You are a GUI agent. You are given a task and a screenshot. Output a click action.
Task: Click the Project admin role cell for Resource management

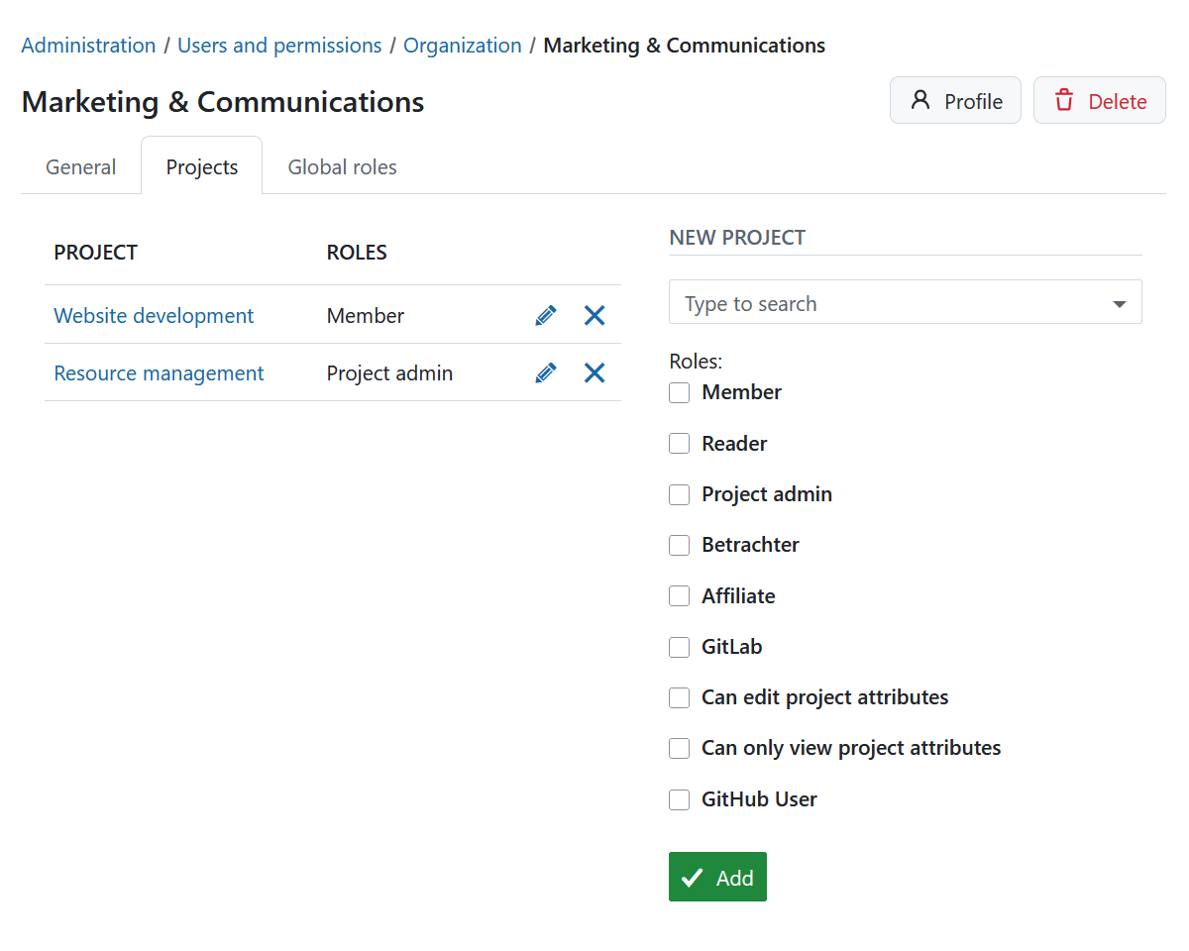pyautogui.click(x=389, y=372)
